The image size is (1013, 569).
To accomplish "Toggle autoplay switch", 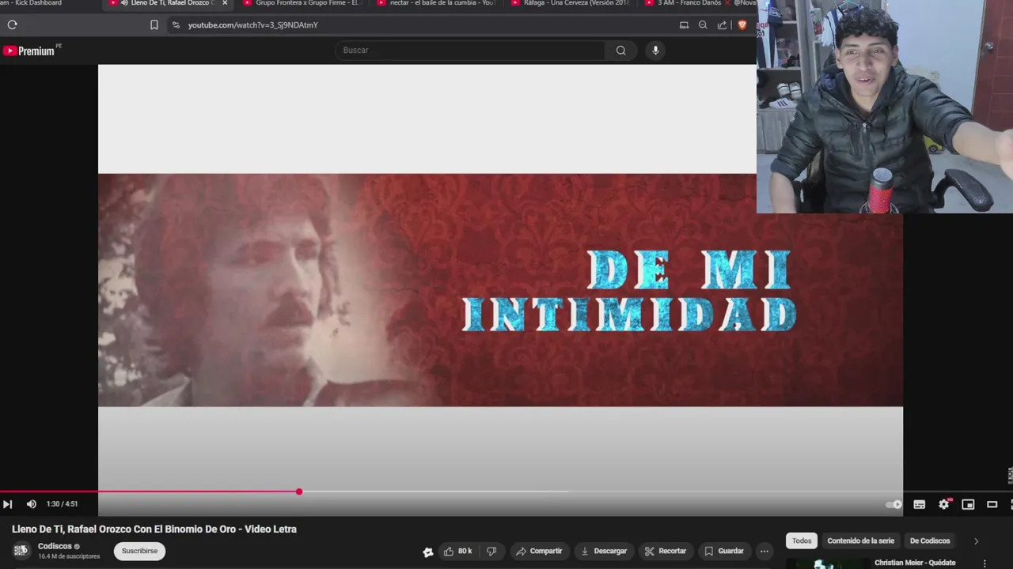I will click(x=893, y=504).
